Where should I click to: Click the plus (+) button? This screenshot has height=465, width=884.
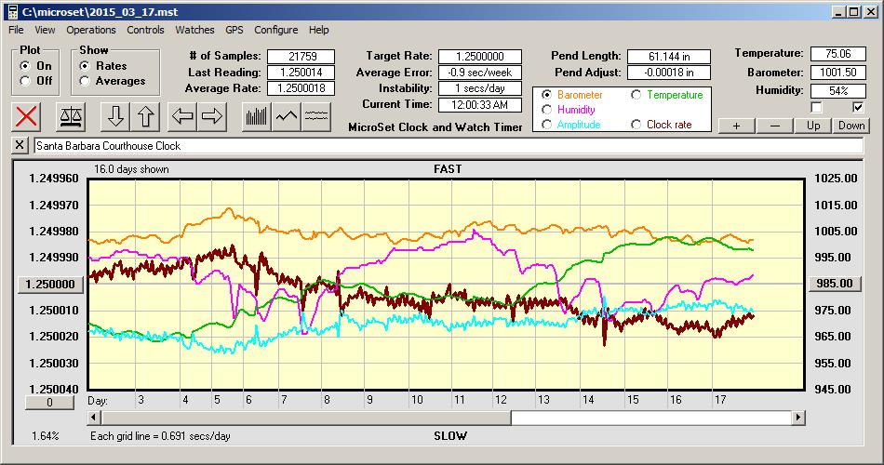[x=736, y=126]
